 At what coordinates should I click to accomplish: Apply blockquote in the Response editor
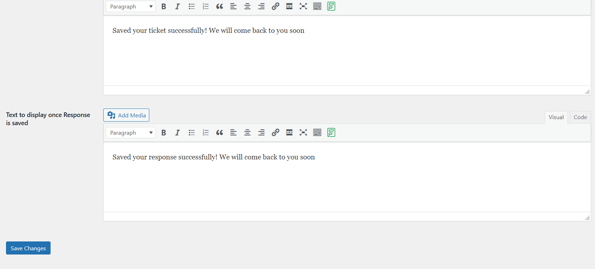[x=219, y=133]
